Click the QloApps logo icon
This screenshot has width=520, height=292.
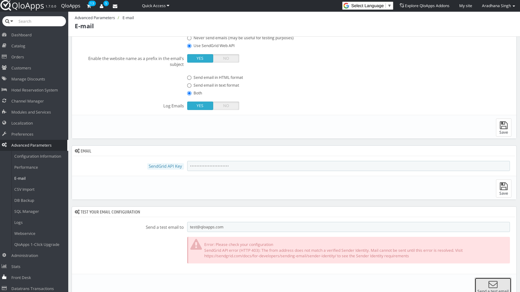pos(6,6)
